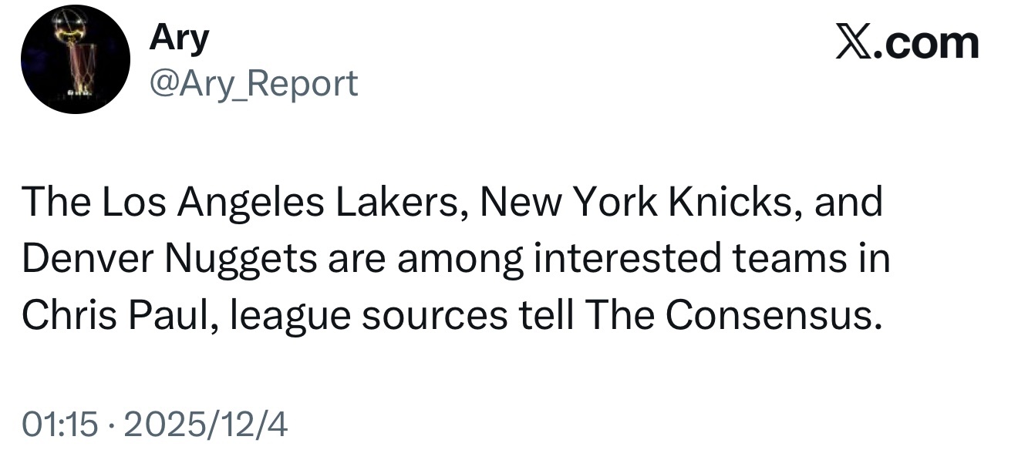Click the 01:15 post time
The height and width of the screenshot is (470, 1018).
point(61,424)
